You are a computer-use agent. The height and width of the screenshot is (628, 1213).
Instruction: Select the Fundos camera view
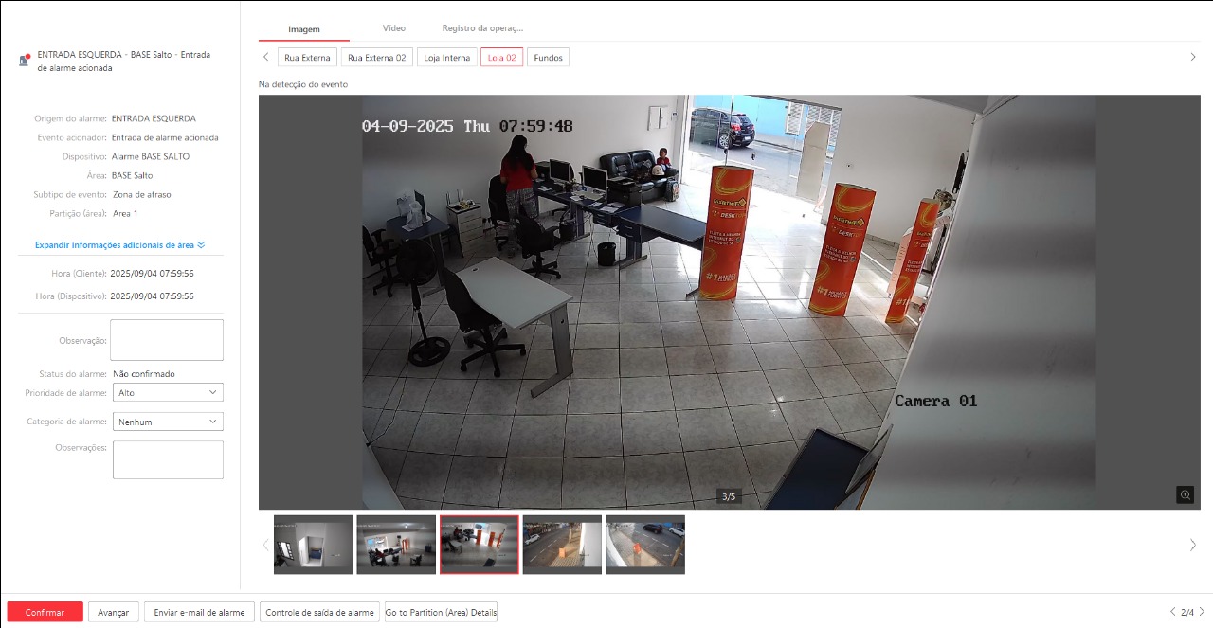(x=548, y=58)
